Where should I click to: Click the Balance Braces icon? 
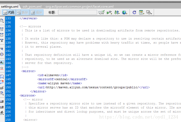(2, 54)
